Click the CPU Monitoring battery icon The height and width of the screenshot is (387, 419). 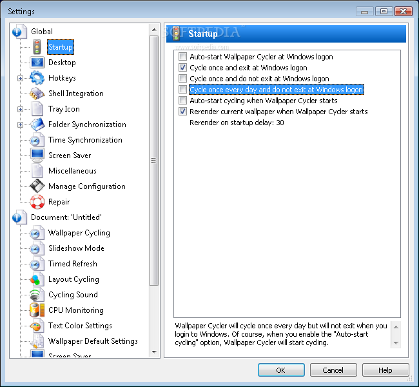37,310
